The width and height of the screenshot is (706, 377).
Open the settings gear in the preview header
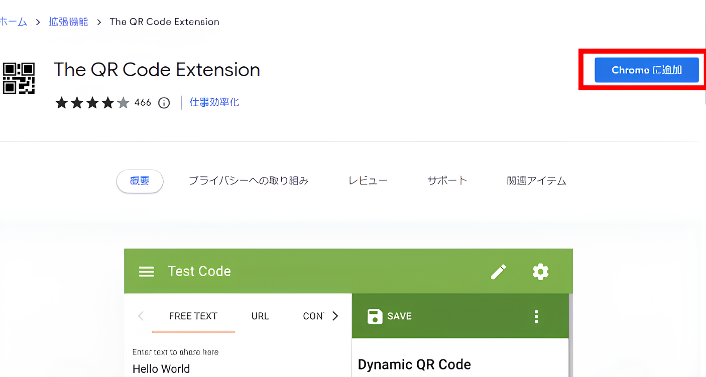coord(540,271)
